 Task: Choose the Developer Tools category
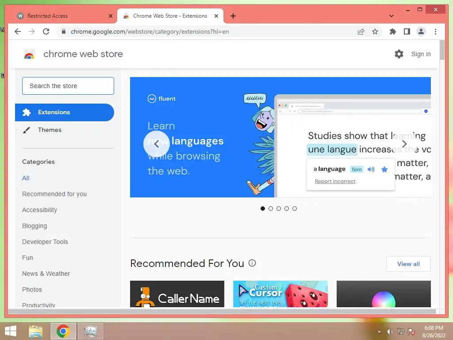pyautogui.click(x=45, y=242)
